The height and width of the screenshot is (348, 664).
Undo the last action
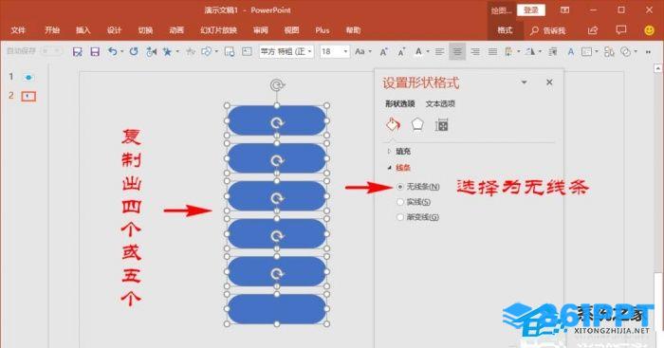coord(112,51)
